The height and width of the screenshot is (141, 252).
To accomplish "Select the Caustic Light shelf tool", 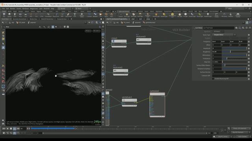I will pos(192,15).
